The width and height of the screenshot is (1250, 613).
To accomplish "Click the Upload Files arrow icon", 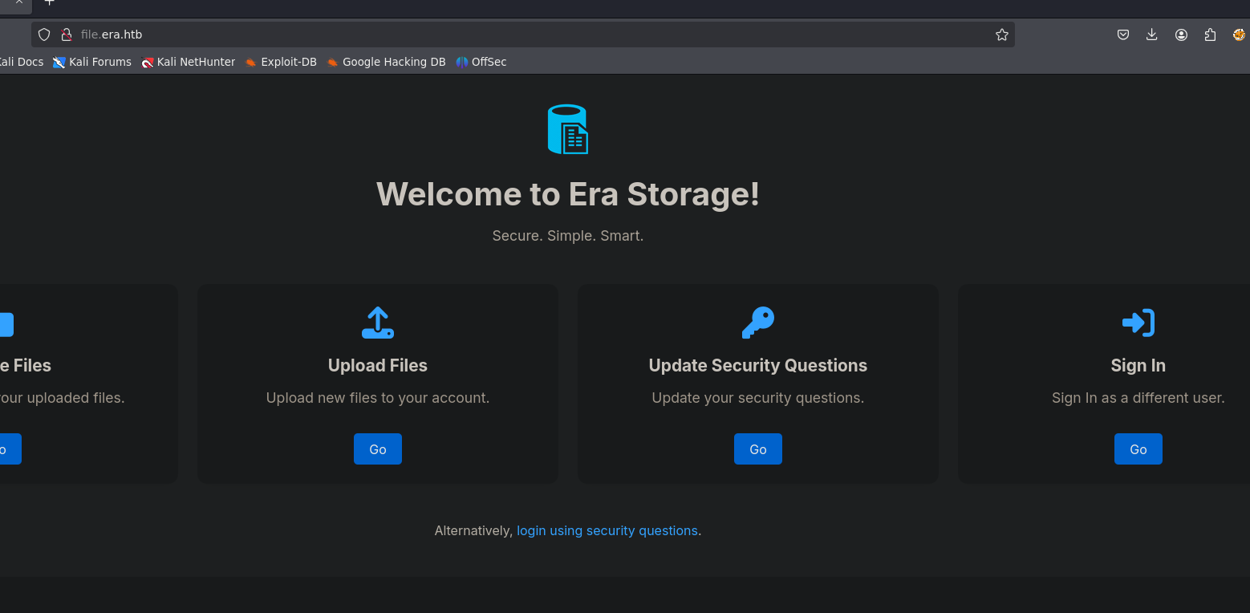I will pos(378,323).
